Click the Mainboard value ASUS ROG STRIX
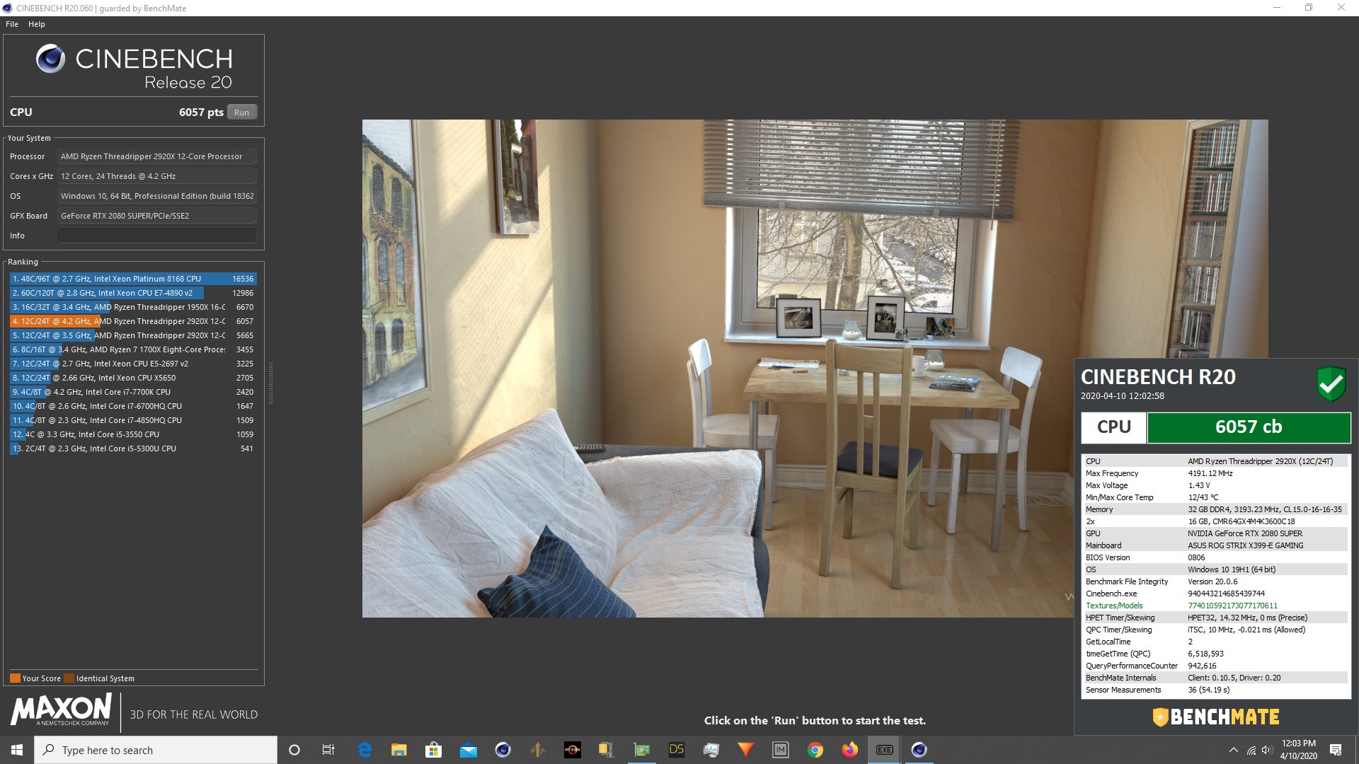This screenshot has width=1359, height=764. coord(1245,545)
